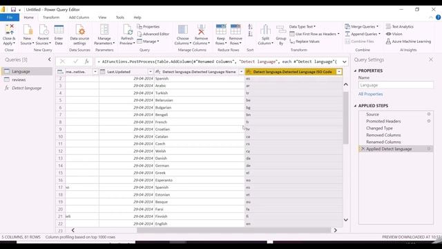Switch to the Transform tab
The width and height of the screenshot is (442, 249).
(x=51, y=17)
